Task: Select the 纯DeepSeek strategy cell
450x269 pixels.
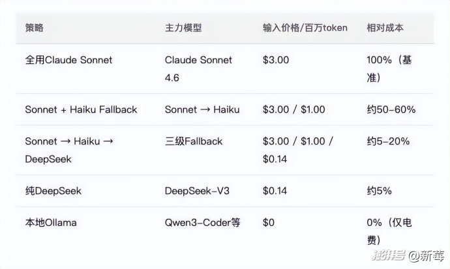Action: click(x=53, y=191)
